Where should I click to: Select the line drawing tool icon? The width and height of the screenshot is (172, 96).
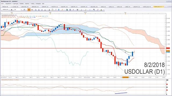point(86,10)
